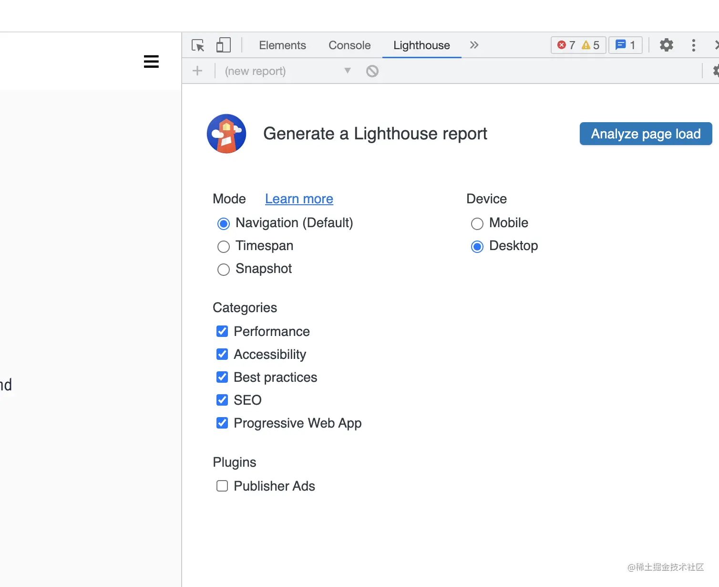Choose Mobile device
The width and height of the screenshot is (719, 587).
coord(477,223)
